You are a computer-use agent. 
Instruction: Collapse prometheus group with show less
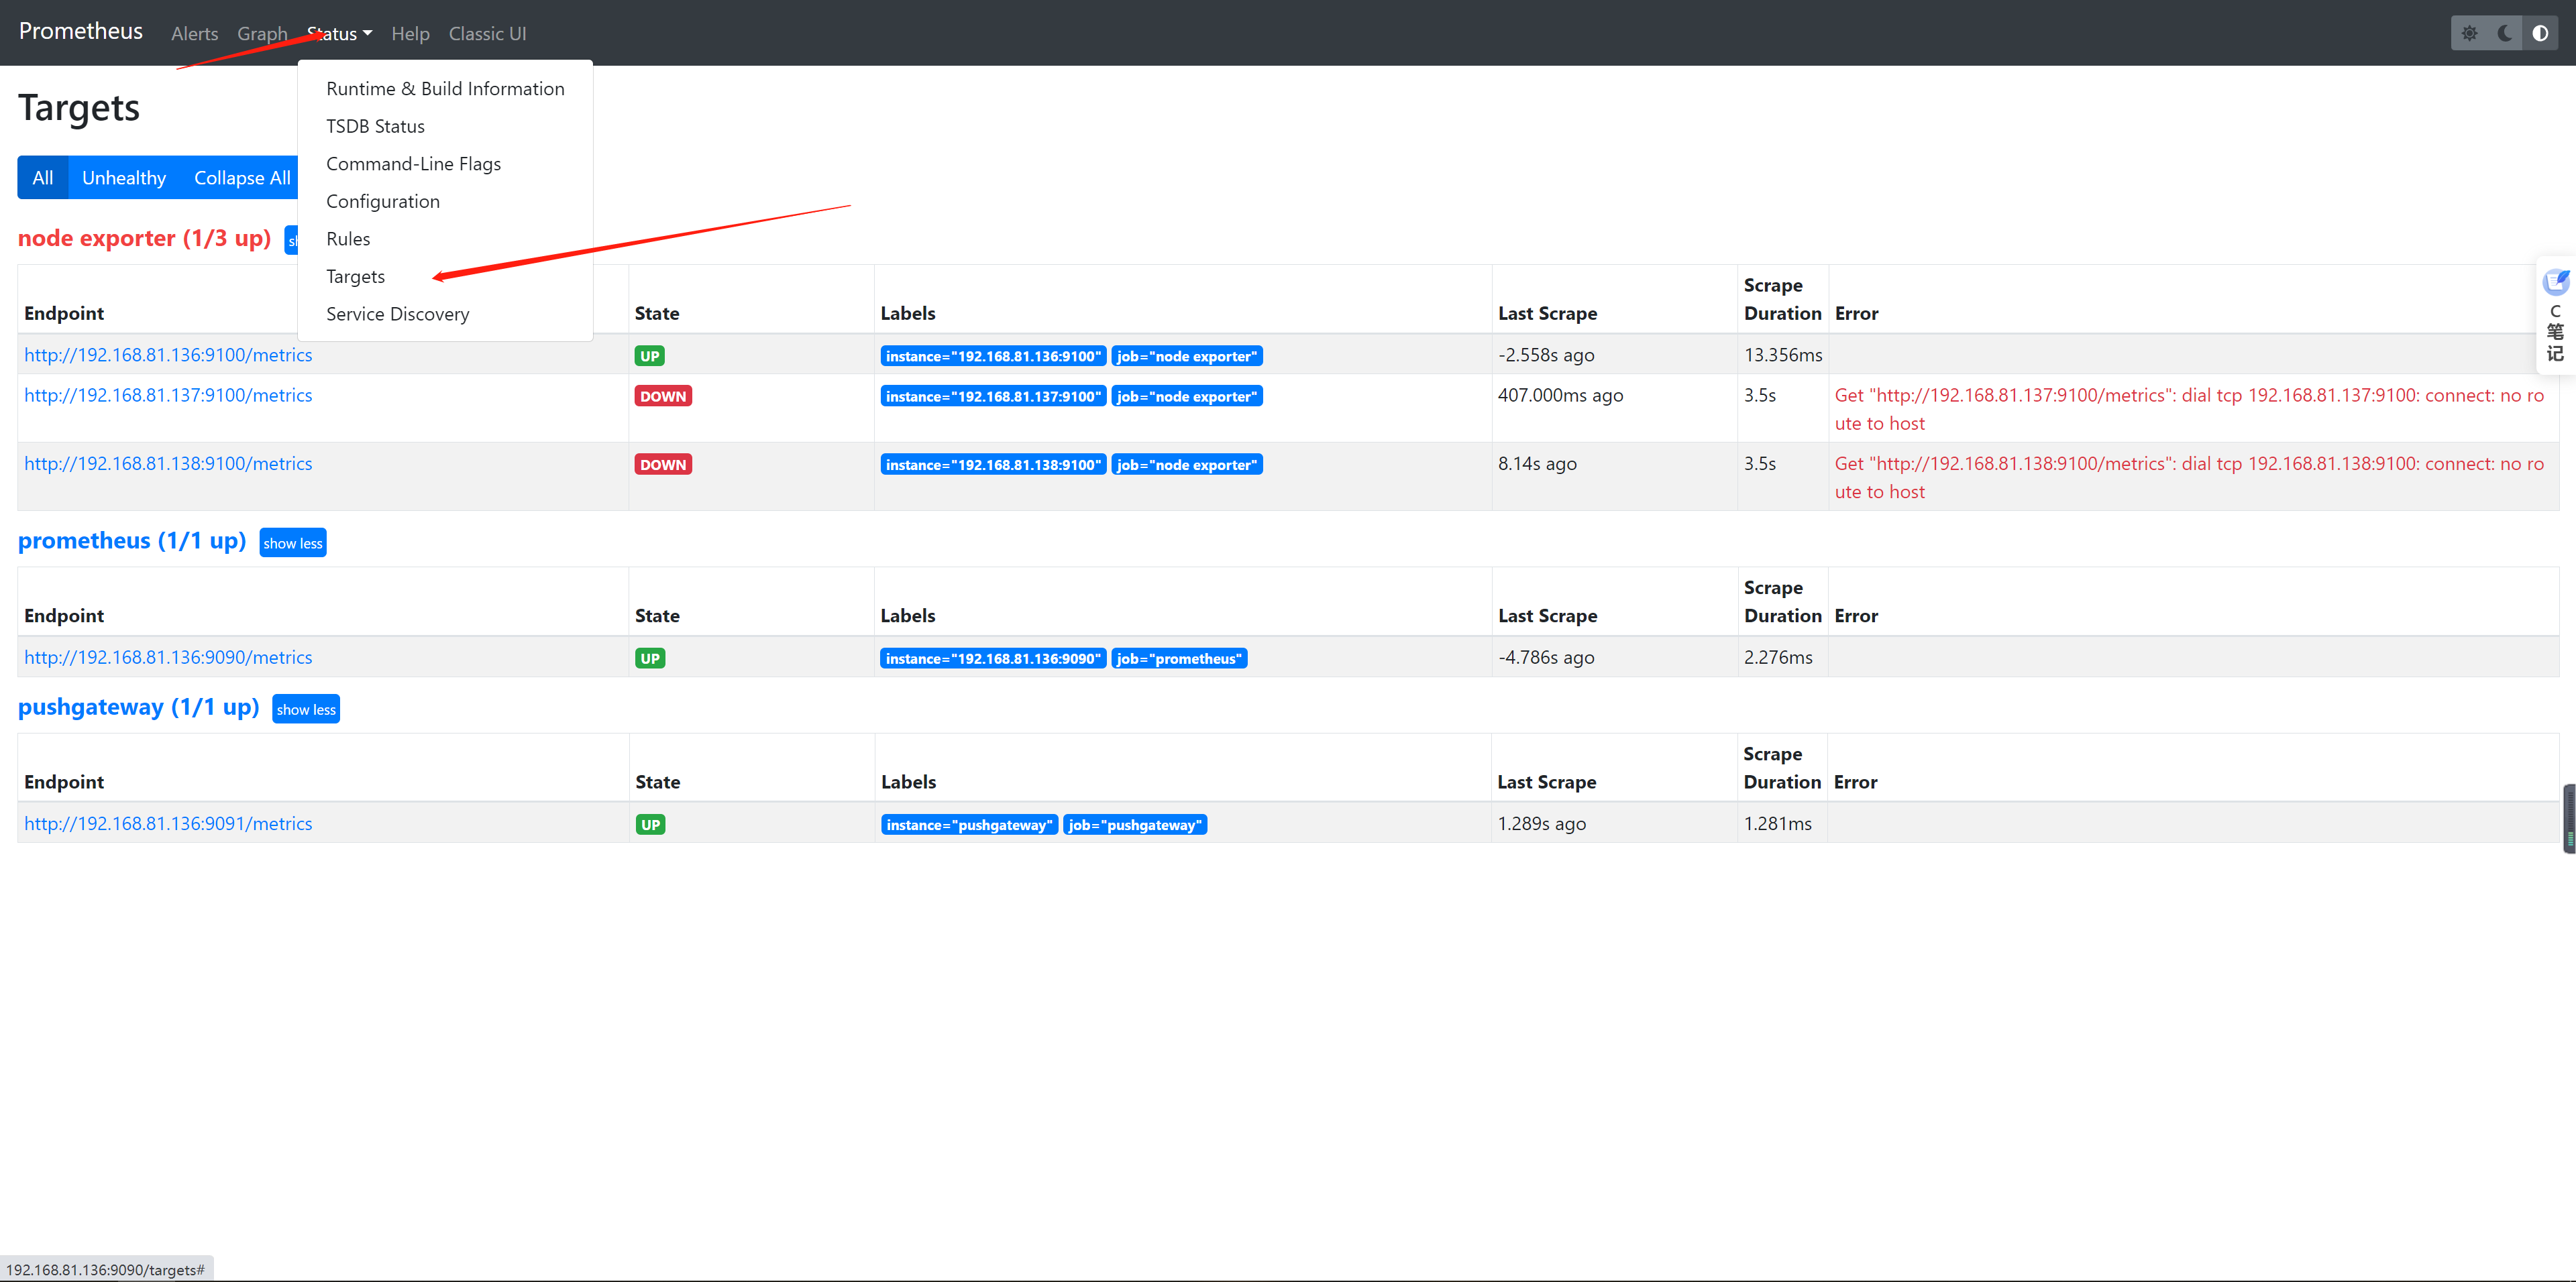(x=293, y=542)
